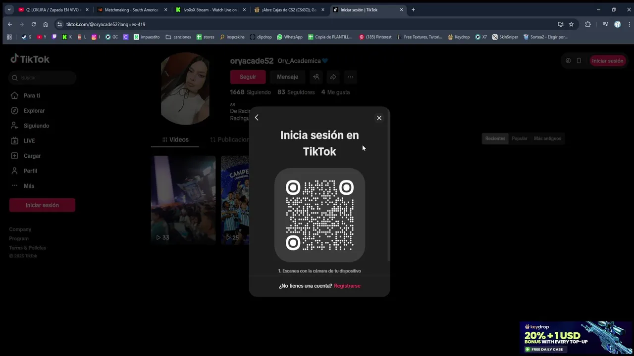The height and width of the screenshot is (356, 634).
Task: Open site information icon in address bar
Action: coord(59,24)
